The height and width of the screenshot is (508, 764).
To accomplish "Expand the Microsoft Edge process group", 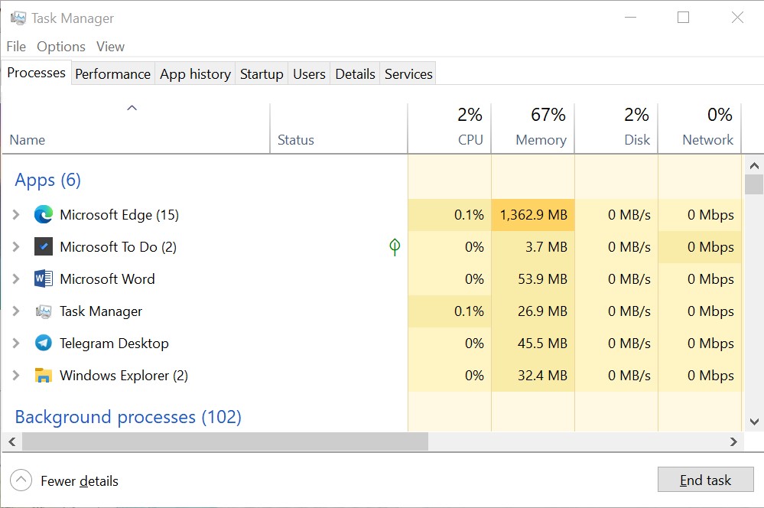I will coord(16,215).
